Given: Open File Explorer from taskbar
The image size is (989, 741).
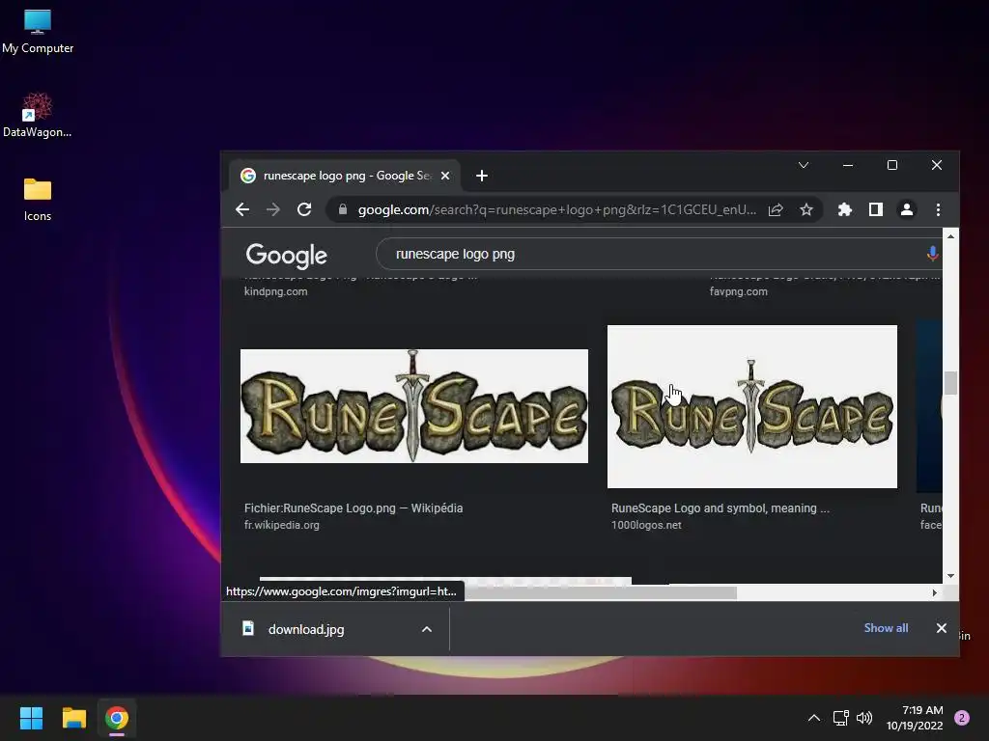Looking at the screenshot, I should point(73,718).
